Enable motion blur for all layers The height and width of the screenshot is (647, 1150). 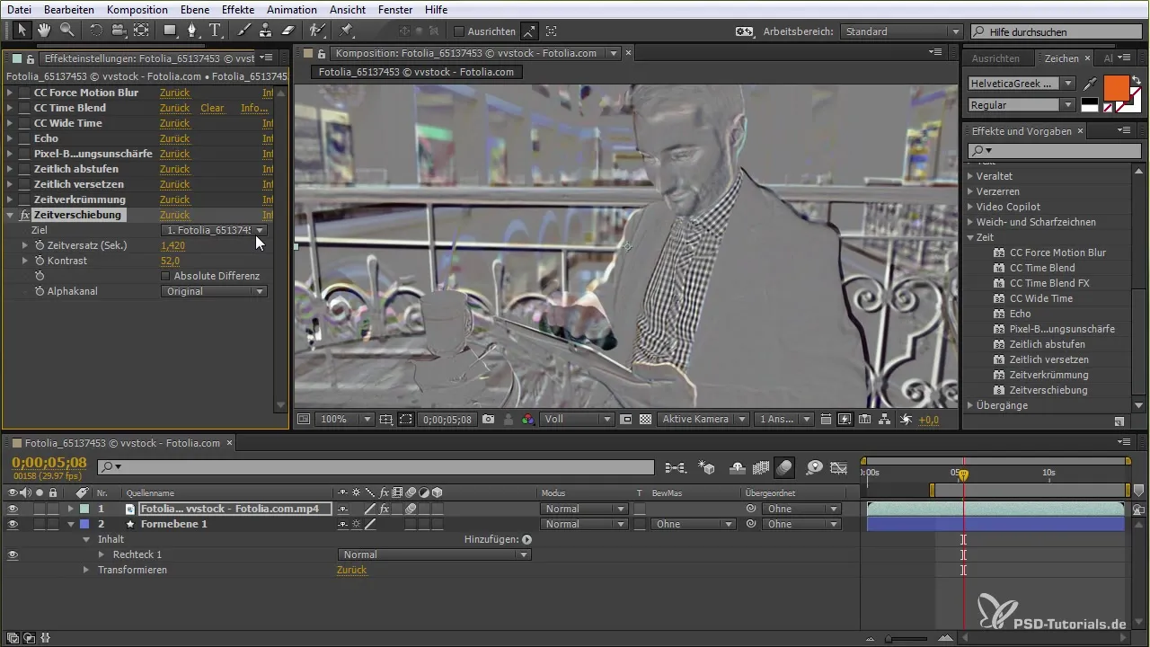tap(783, 467)
